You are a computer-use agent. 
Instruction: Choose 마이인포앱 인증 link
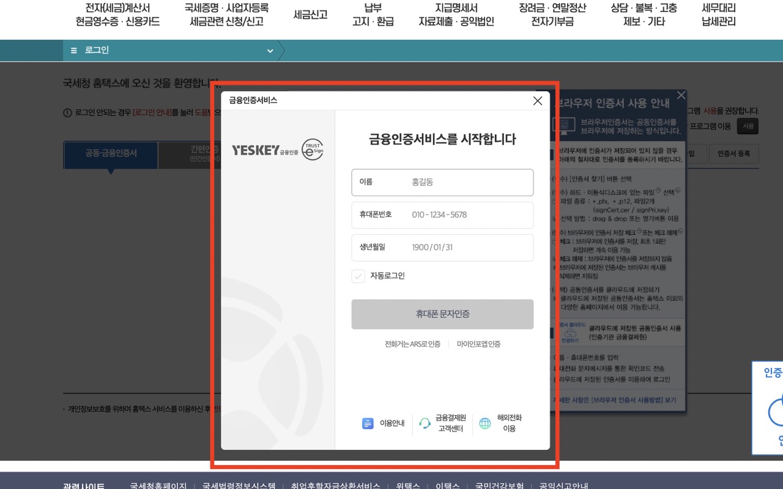pos(478,344)
